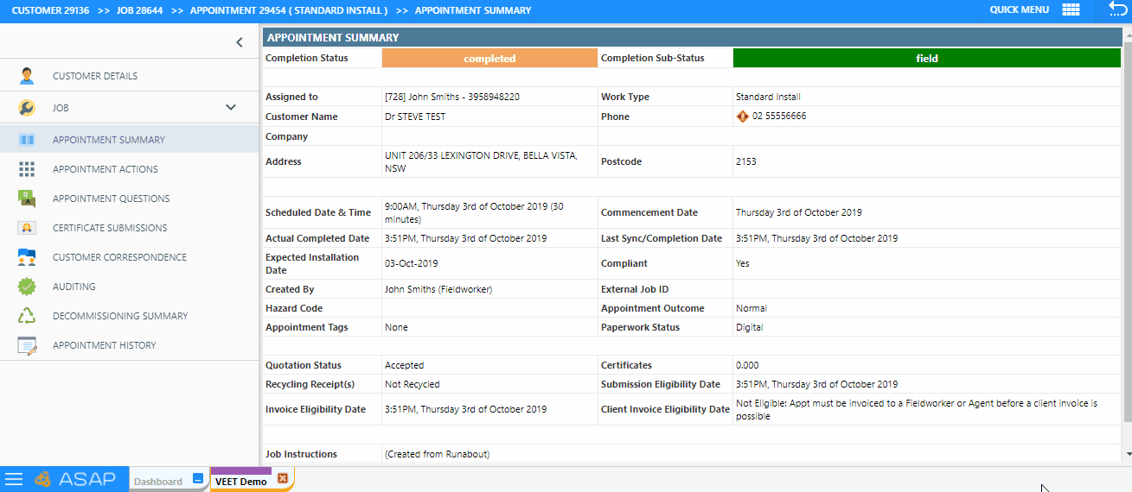Select the VEET Demo tab
1132x492 pixels.
tap(241, 482)
